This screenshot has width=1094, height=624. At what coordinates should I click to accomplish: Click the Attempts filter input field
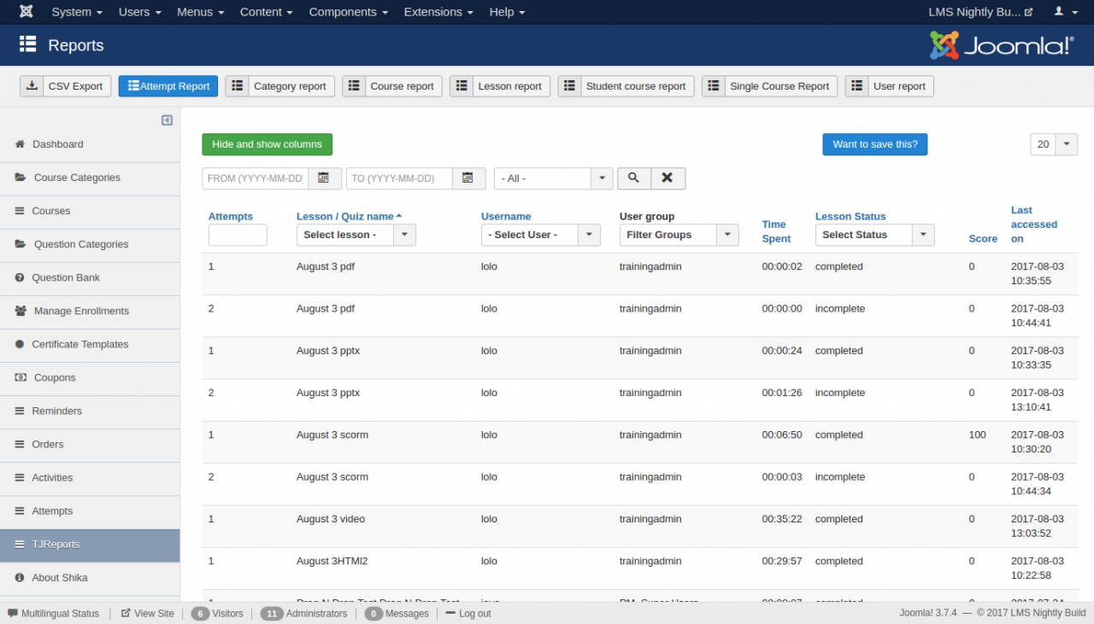(238, 235)
